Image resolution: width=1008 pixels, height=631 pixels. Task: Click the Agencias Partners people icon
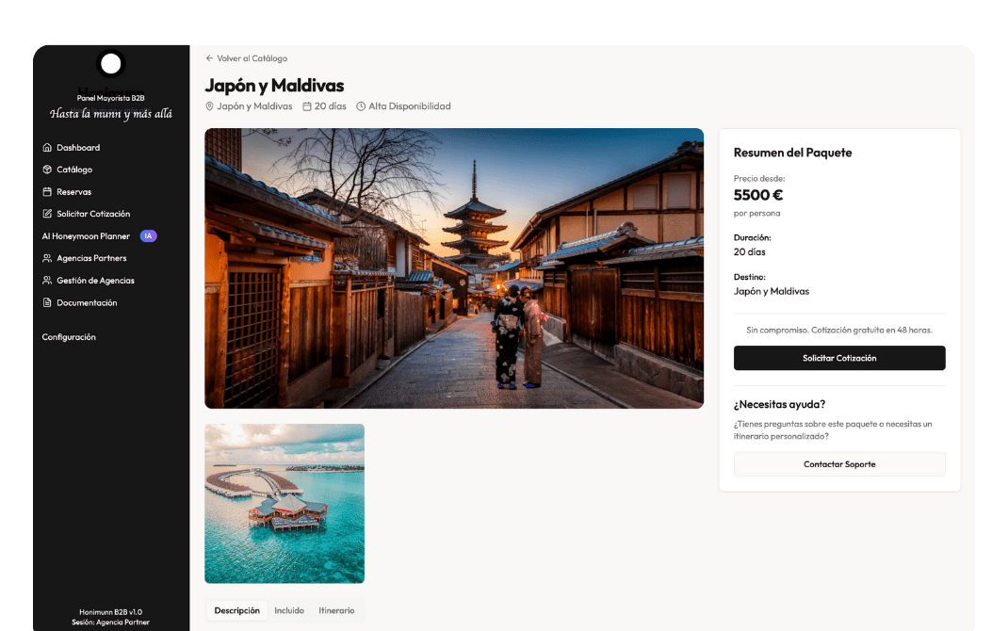point(47,258)
